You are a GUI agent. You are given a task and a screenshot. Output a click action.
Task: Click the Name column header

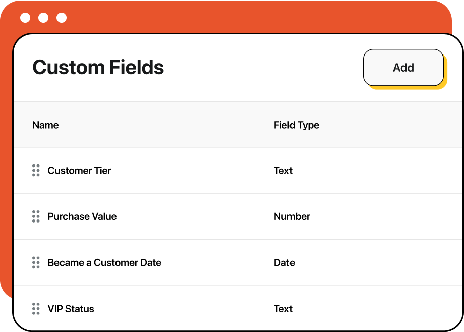tap(45, 125)
